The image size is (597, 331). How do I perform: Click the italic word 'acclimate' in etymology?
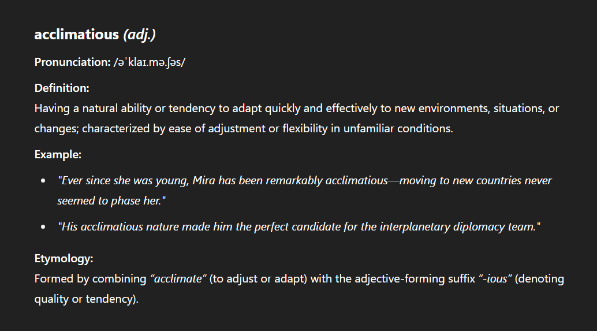[x=178, y=278]
